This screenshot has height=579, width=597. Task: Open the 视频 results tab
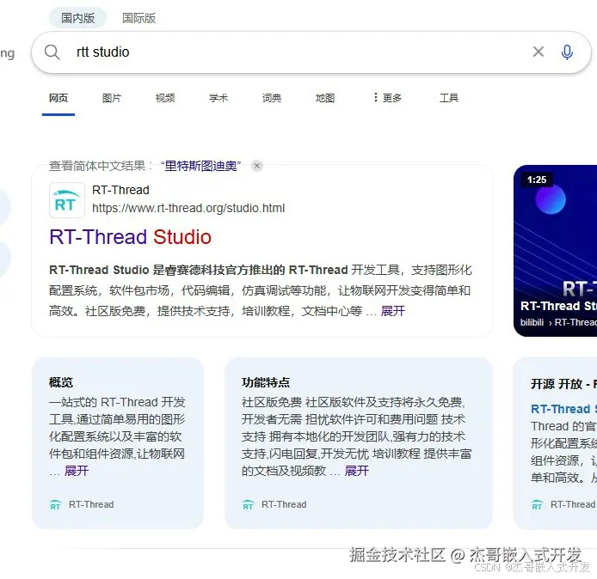pos(165,98)
